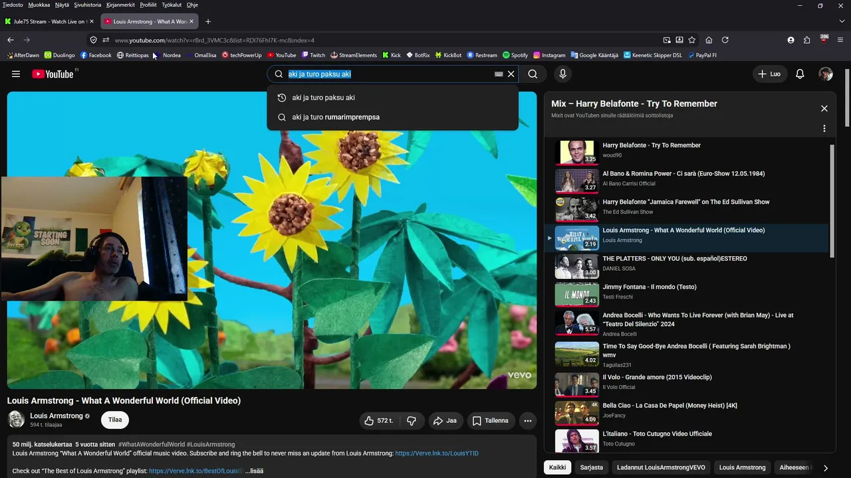
Task: Subscribe using the Tilaa button
Action: pyautogui.click(x=115, y=420)
